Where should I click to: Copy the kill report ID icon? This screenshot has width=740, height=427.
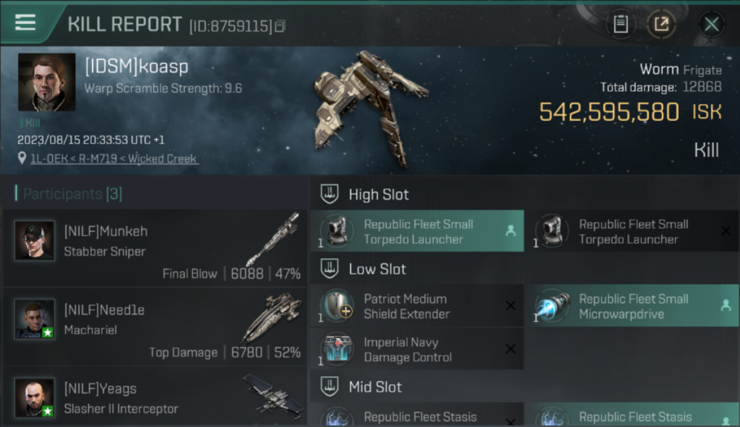[279, 26]
